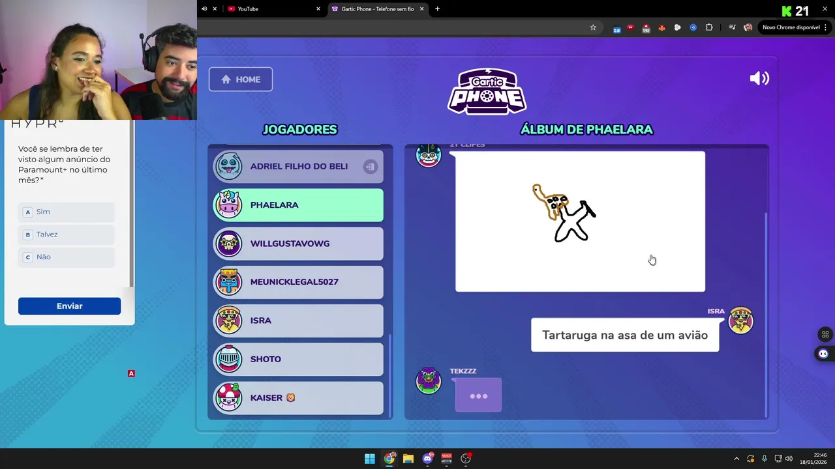Choose player ISRA in the list

(x=298, y=320)
